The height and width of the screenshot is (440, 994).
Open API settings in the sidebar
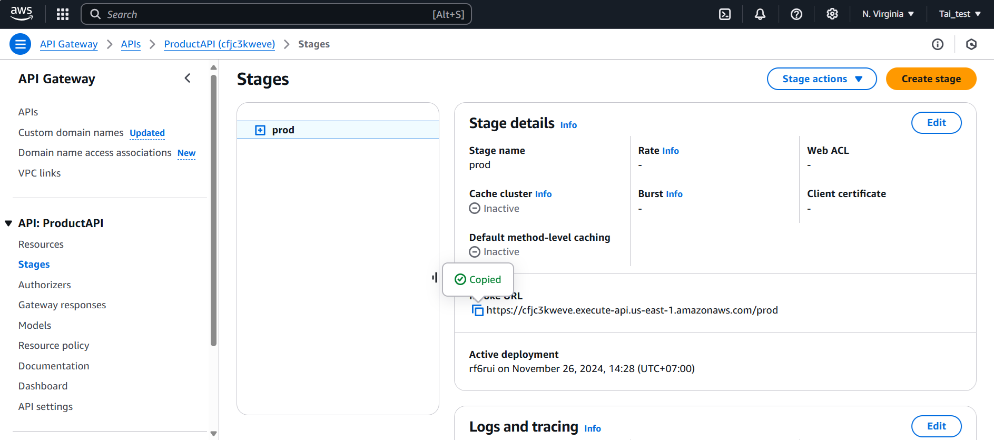click(x=46, y=407)
